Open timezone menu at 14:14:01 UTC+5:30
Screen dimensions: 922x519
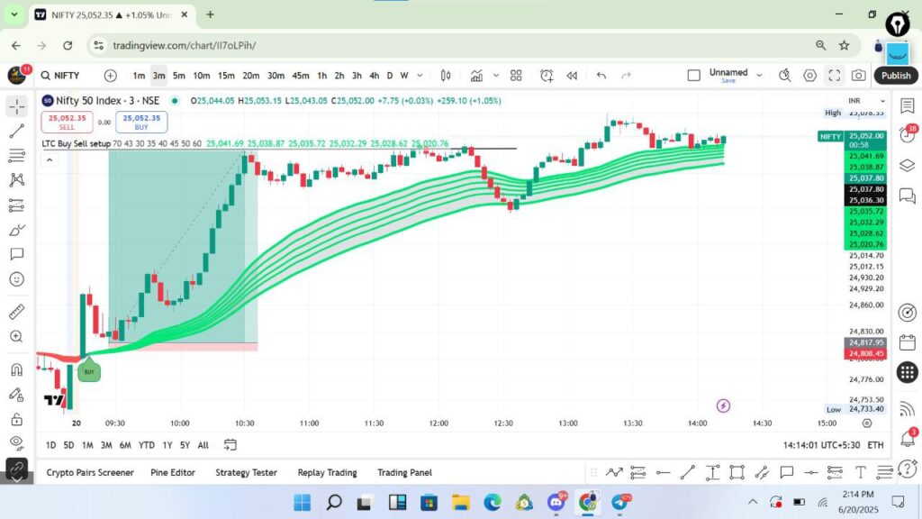(821, 445)
